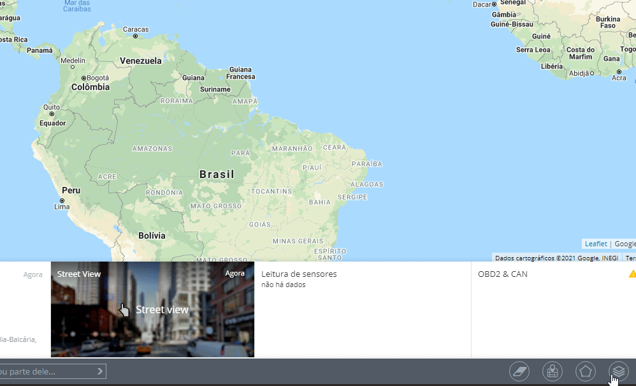Viewport: 636px width, 386px height.
Task: Click the MARANHÃO state label
Action: 292,149
